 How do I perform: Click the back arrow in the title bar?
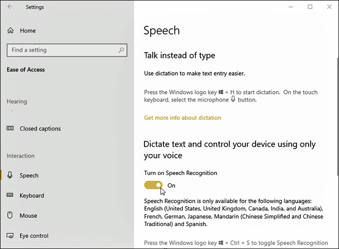point(10,7)
